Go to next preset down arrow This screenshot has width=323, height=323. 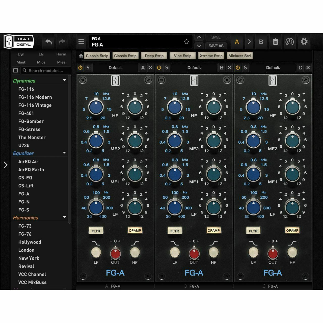point(199,46)
